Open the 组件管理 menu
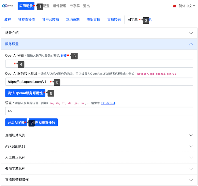Image resolution: width=198 pixels, height=186 pixels. (x=60, y=6)
